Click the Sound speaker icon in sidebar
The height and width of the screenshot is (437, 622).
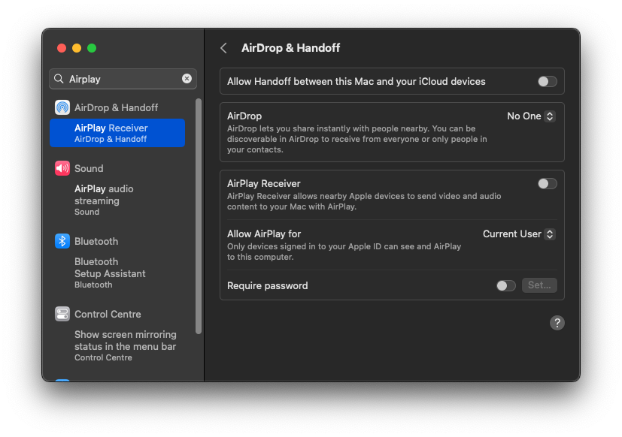point(62,168)
